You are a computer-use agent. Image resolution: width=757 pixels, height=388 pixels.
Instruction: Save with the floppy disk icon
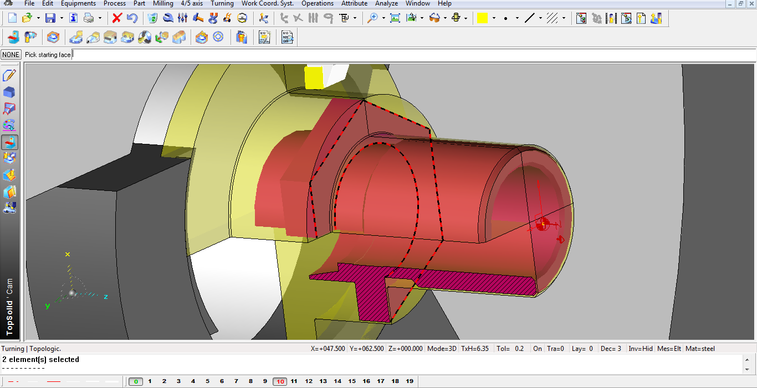50,18
